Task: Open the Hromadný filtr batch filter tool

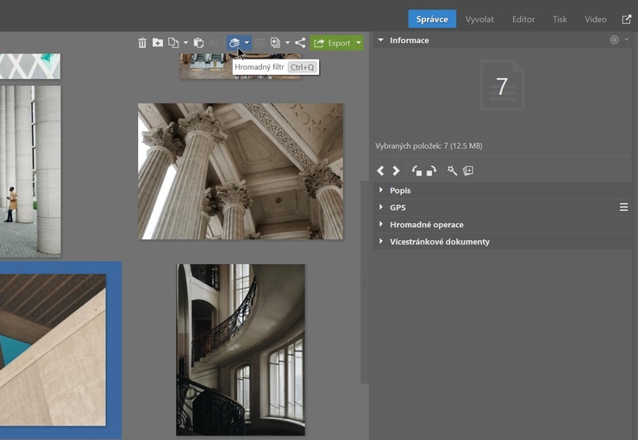Action: (235, 43)
